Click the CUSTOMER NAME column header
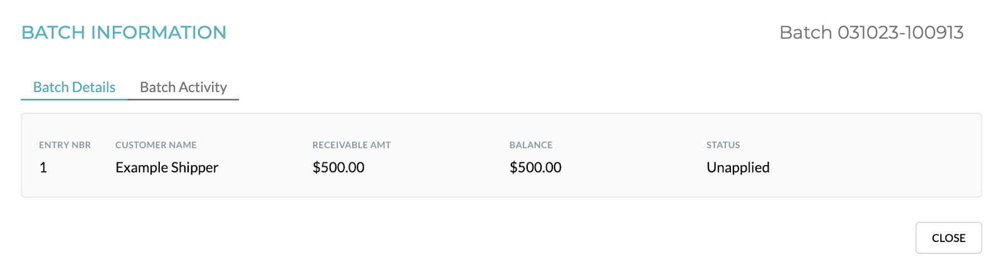Image resolution: width=1003 pixels, height=274 pixels. pos(156,145)
